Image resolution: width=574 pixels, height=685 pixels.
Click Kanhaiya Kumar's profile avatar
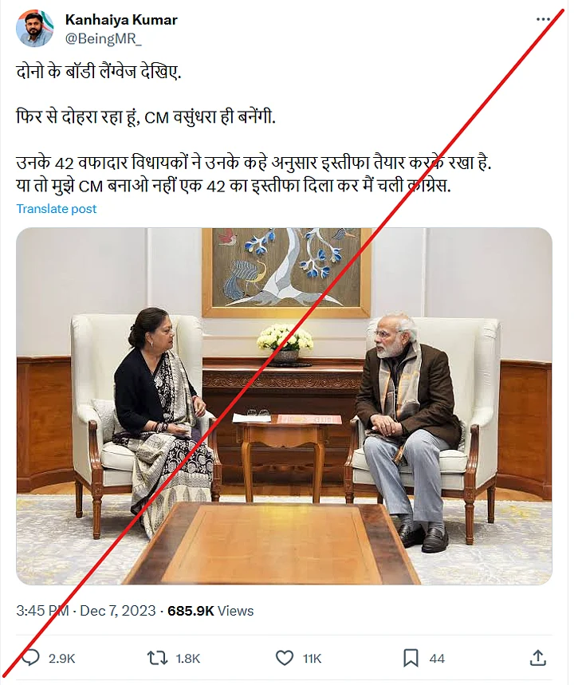point(35,29)
